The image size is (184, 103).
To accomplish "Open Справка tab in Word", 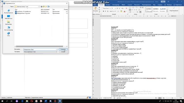I will [160, 5].
